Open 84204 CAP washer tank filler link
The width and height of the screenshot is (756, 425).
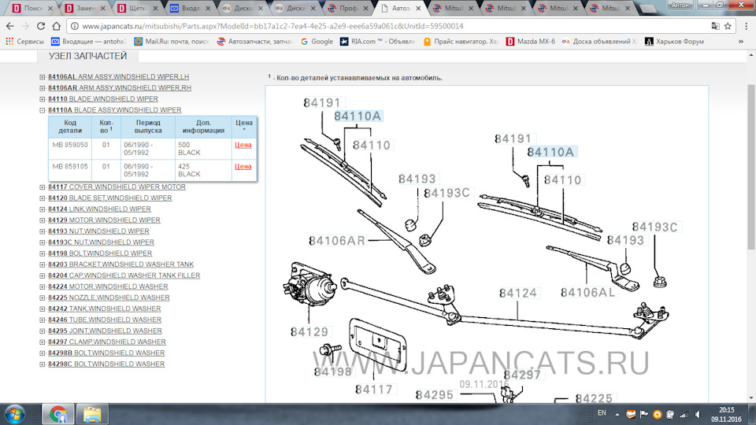click(x=124, y=275)
